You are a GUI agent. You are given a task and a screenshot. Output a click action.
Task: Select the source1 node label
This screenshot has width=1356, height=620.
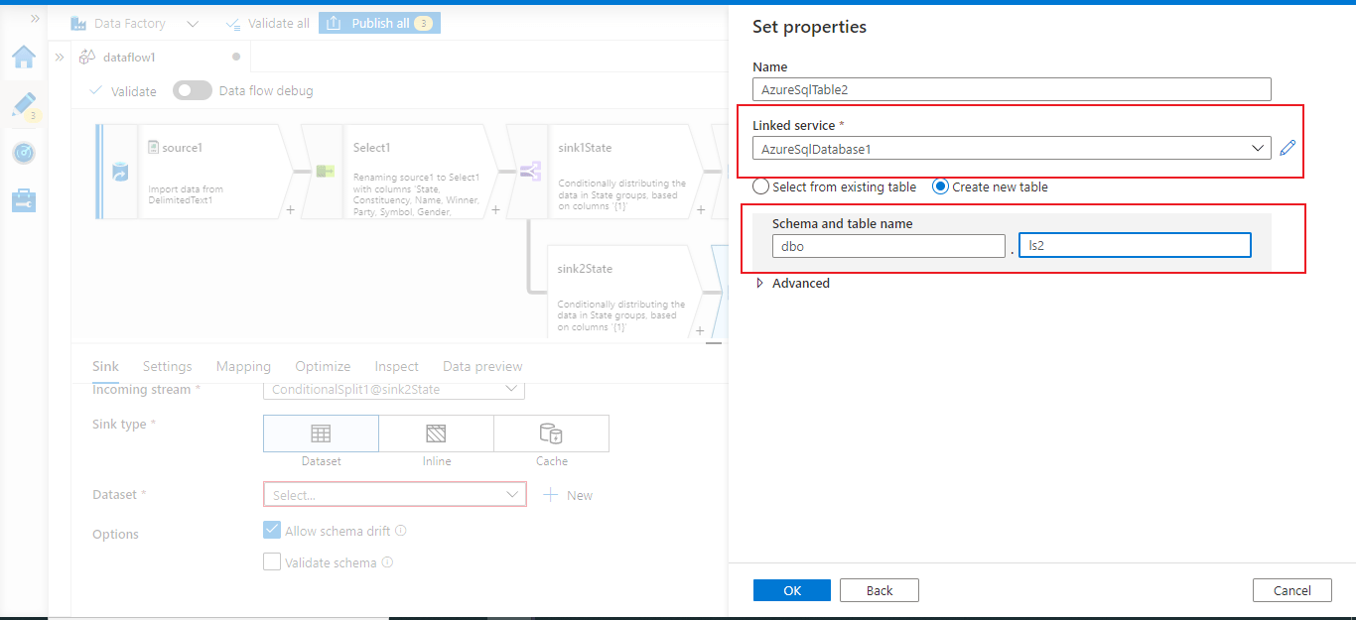point(183,148)
